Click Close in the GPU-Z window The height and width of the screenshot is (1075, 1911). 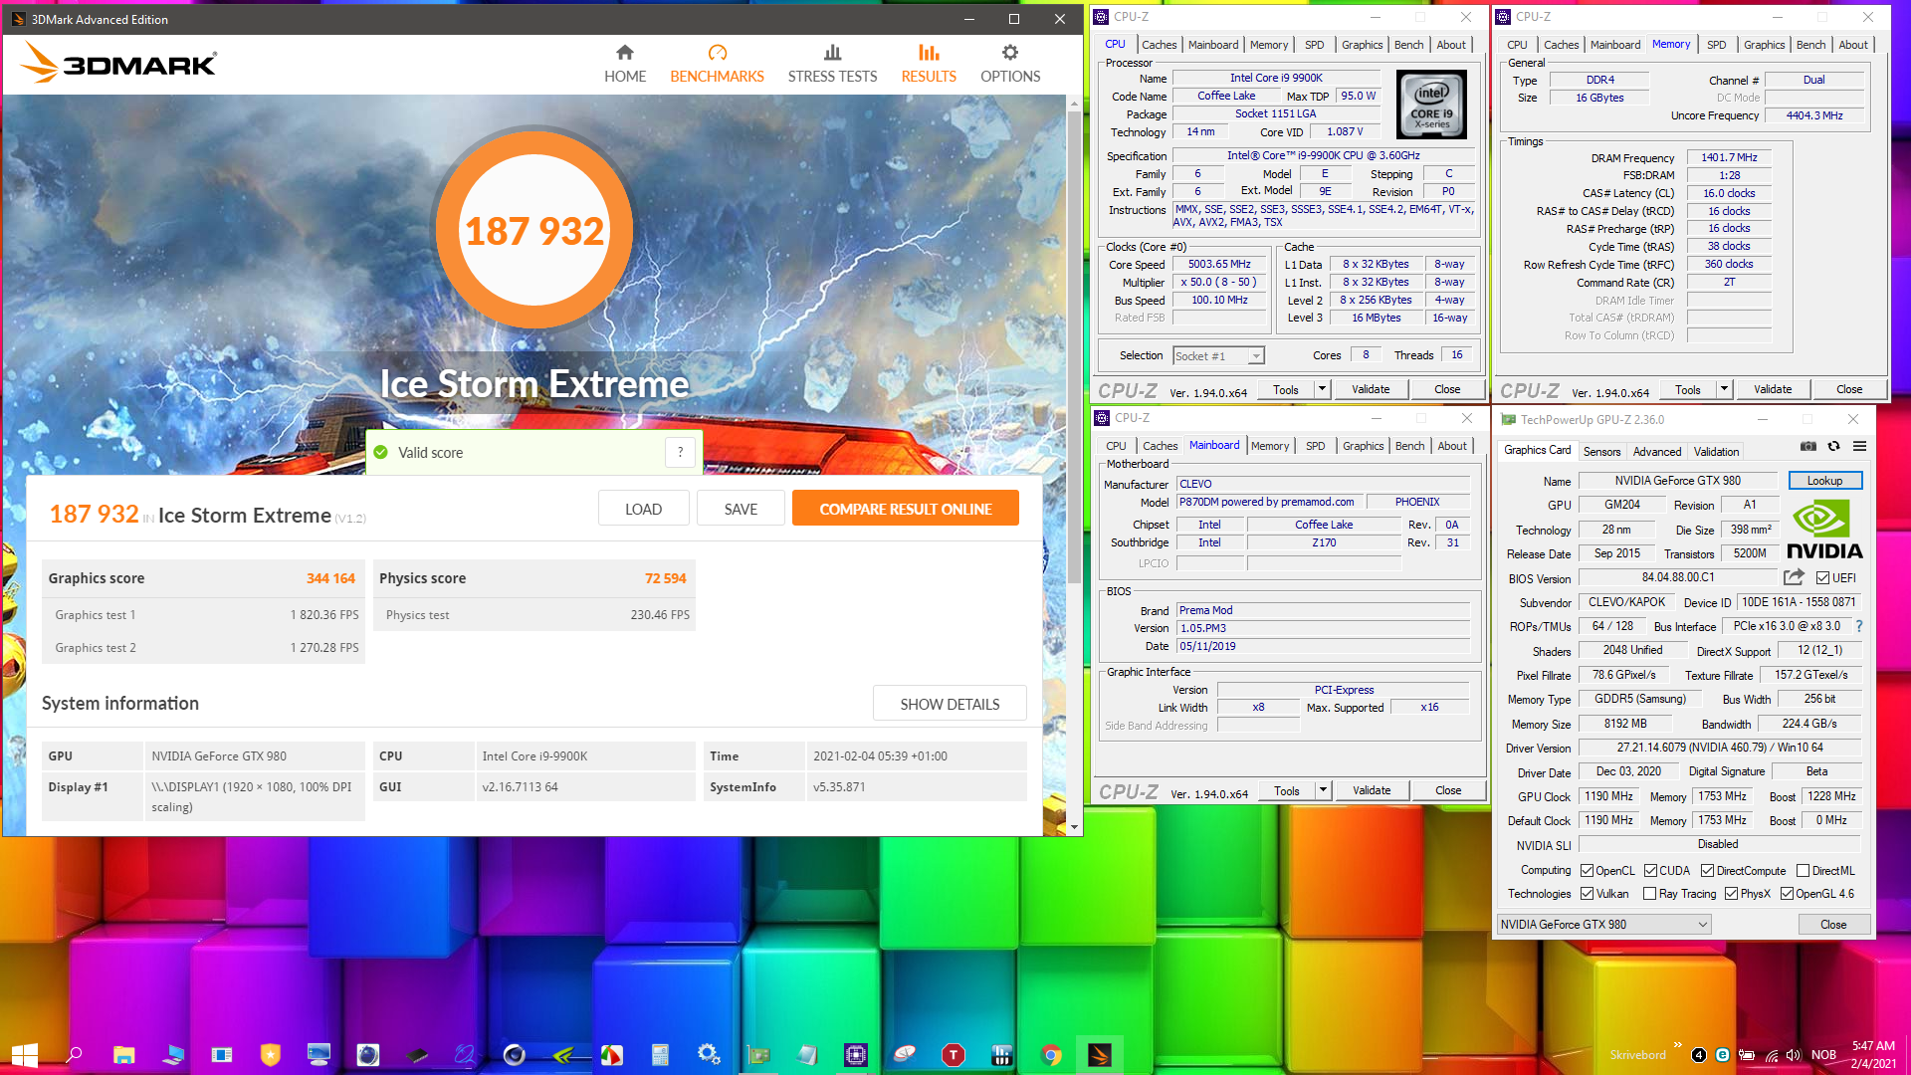click(x=1833, y=924)
